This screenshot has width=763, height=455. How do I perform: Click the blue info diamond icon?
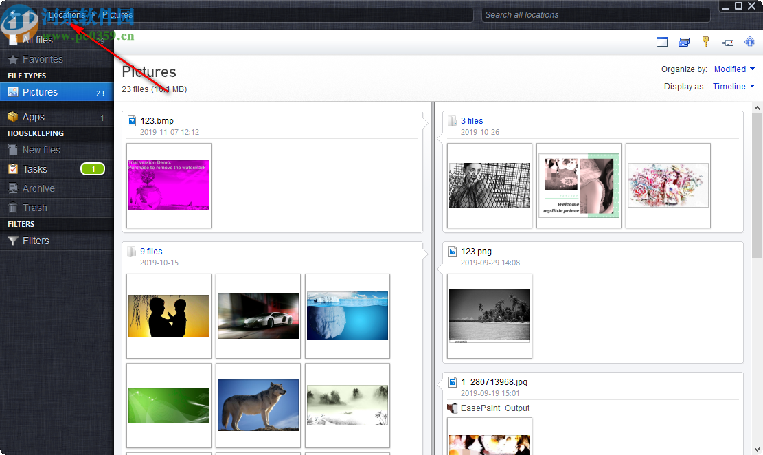[x=750, y=42]
